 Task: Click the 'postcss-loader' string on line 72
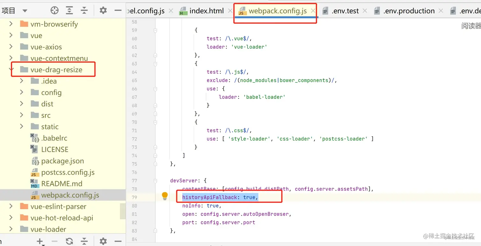pos(344,139)
